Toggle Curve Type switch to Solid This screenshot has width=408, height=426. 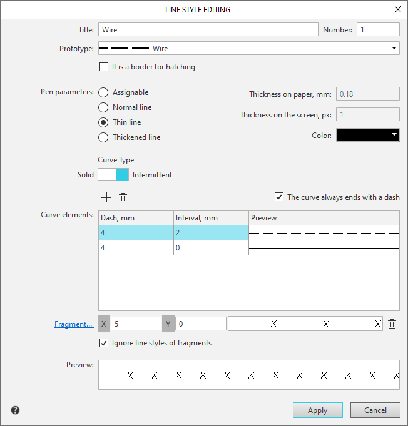[106, 175]
